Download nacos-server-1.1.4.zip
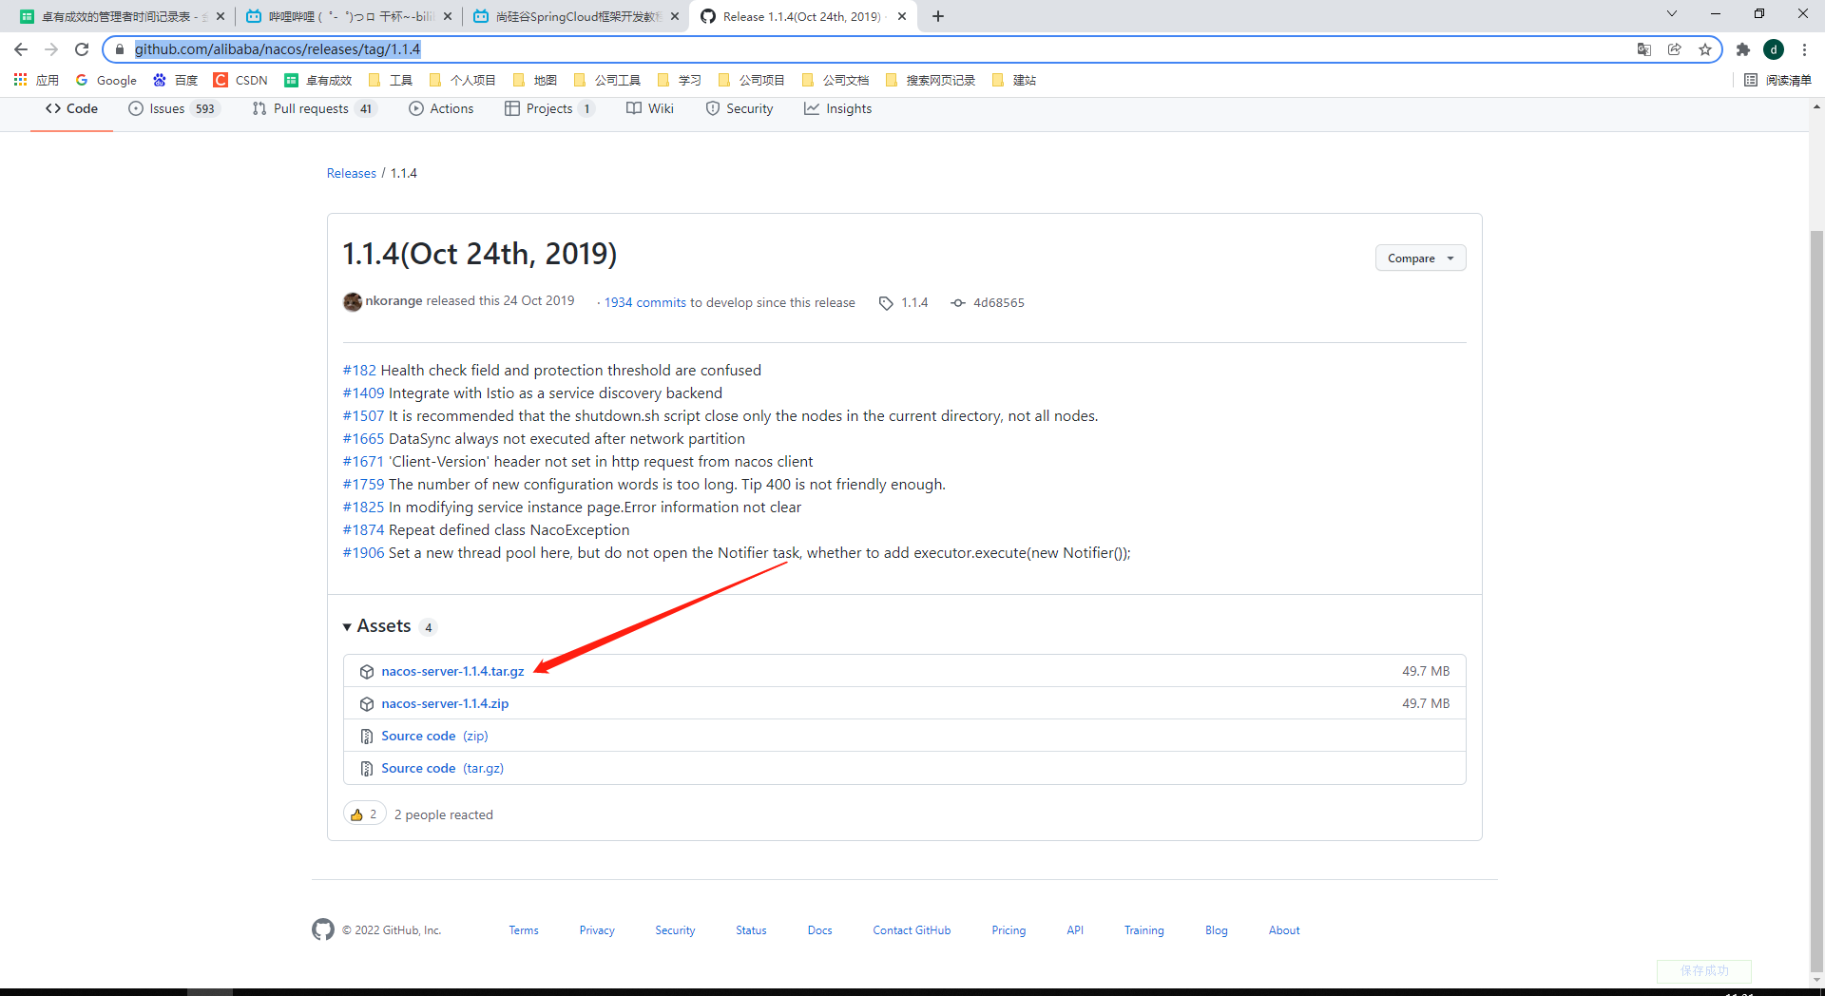This screenshot has height=996, width=1825. [x=445, y=704]
